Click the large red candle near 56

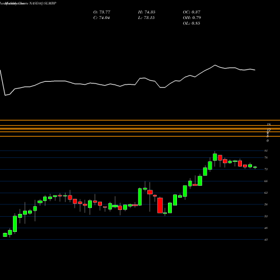tap(160, 206)
